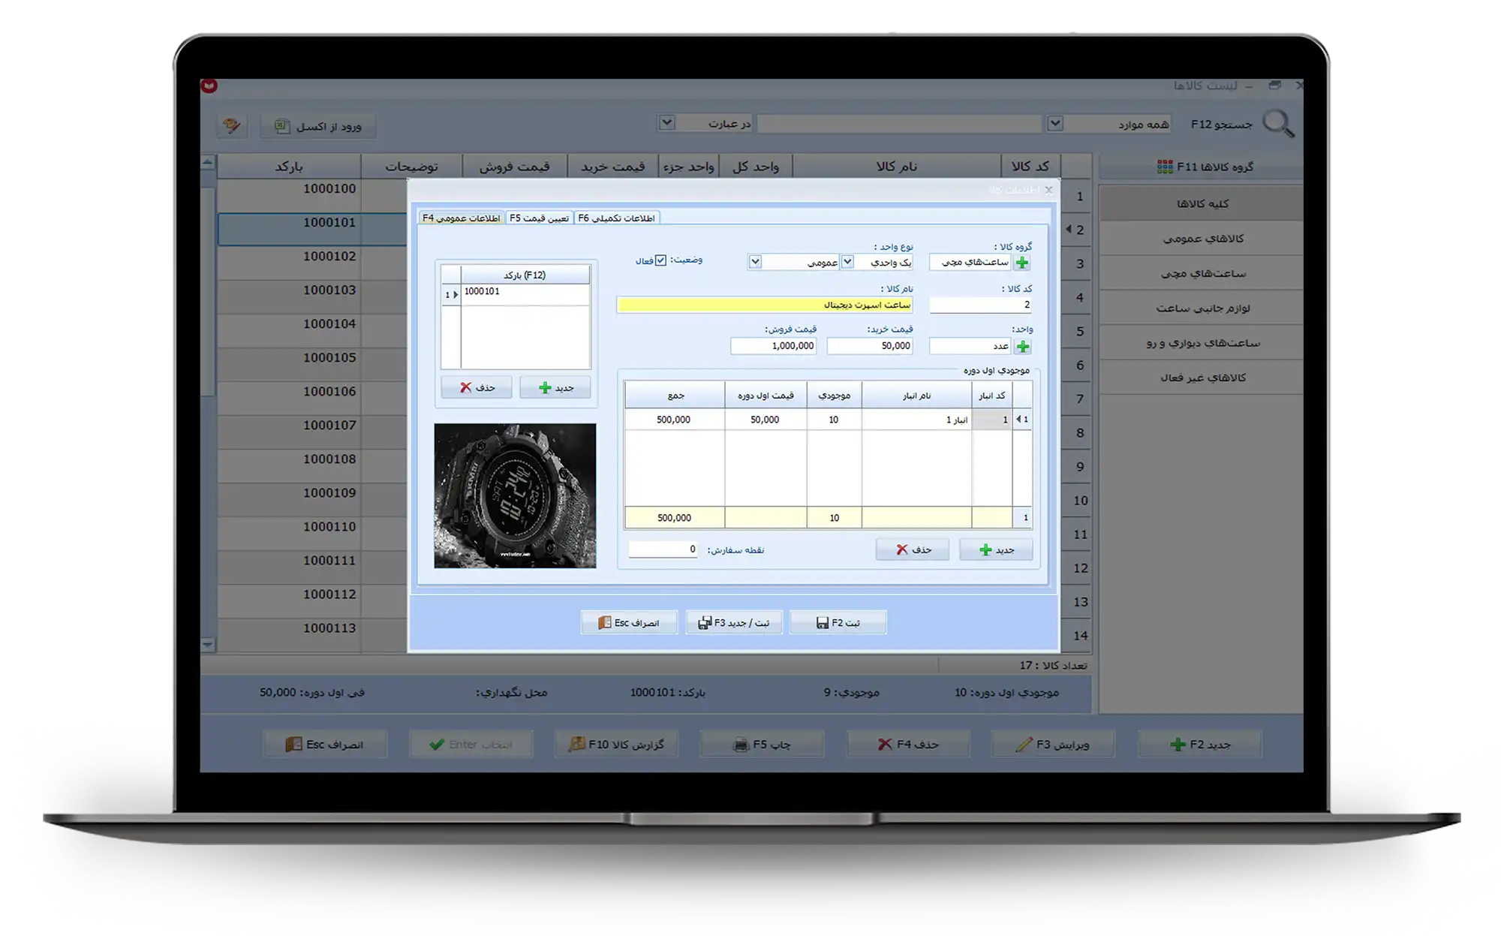This screenshot has height=936, width=1501.
Task: Click the search magnifier icon
Action: click(1278, 124)
